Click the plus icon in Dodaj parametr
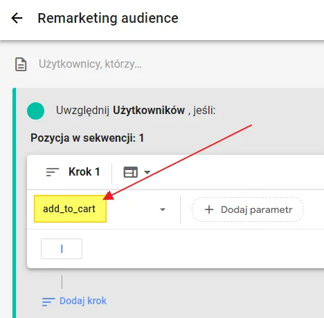The height and width of the screenshot is (318, 324). point(209,209)
